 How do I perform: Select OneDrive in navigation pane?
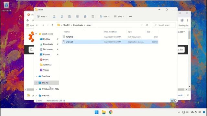[x=46, y=76]
